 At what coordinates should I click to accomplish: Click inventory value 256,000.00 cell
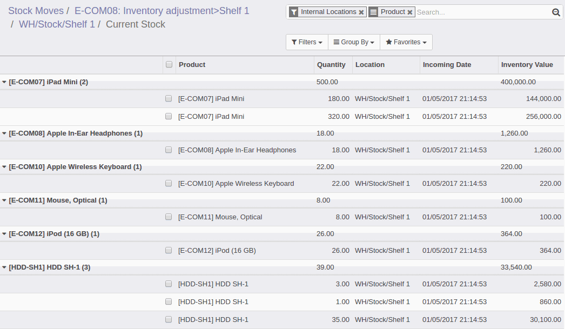[543, 117]
